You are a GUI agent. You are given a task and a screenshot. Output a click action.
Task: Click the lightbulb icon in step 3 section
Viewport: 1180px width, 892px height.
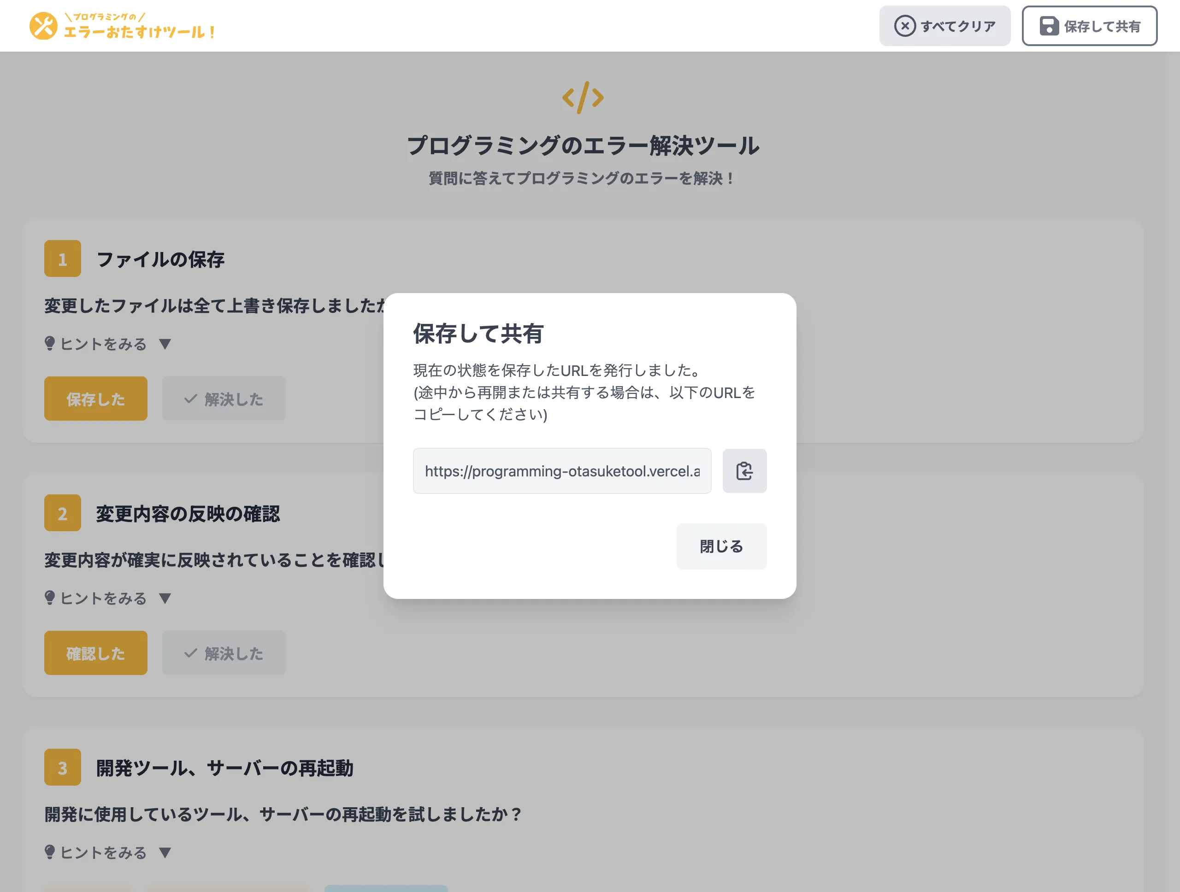(x=51, y=852)
